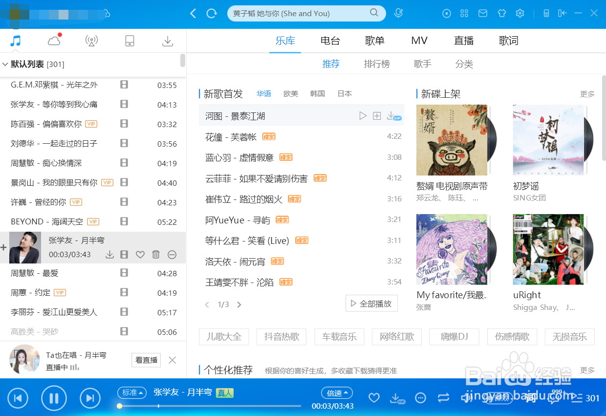Filter new songs by 日本

click(345, 93)
